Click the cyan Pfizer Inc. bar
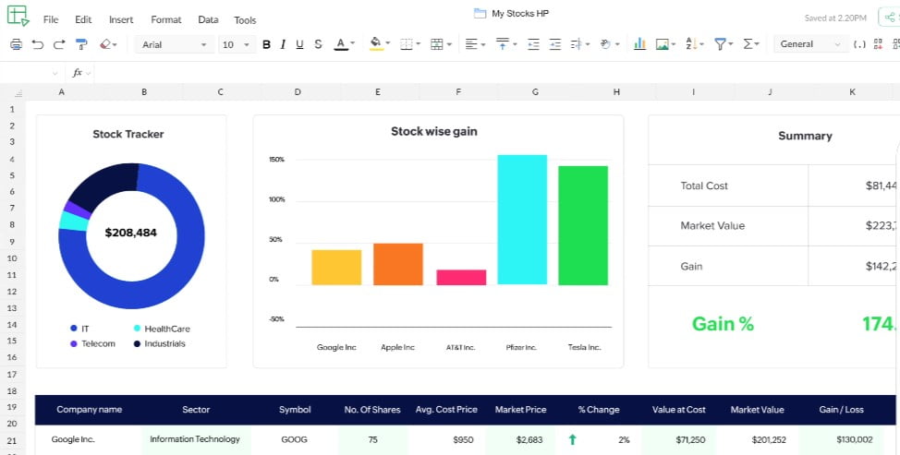The height and width of the screenshot is (455, 900). [x=522, y=220]
